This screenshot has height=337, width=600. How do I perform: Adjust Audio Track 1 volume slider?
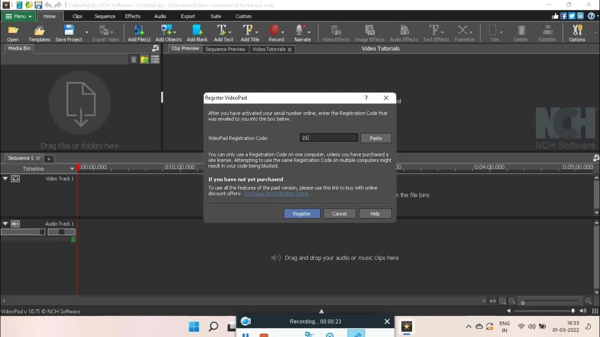point(23,232)
